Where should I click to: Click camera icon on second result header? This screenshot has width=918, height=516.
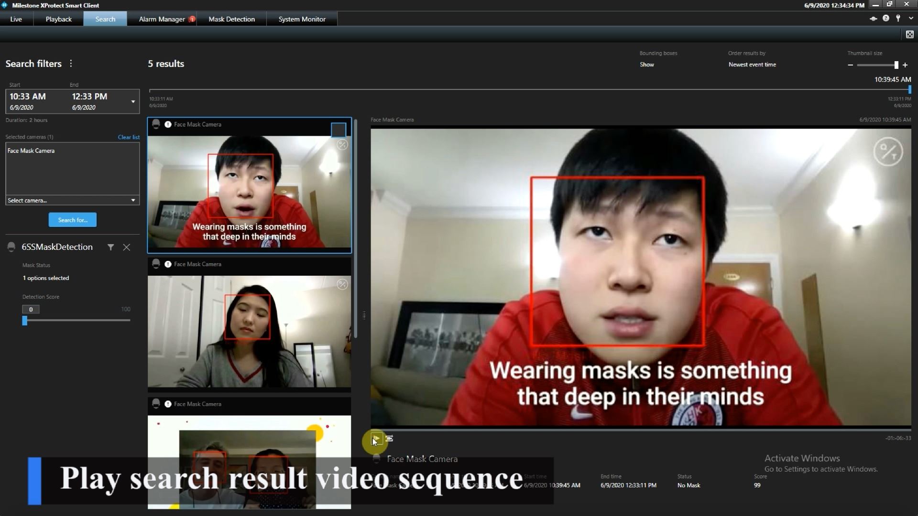pyautogui.click(x=156, y=264)
